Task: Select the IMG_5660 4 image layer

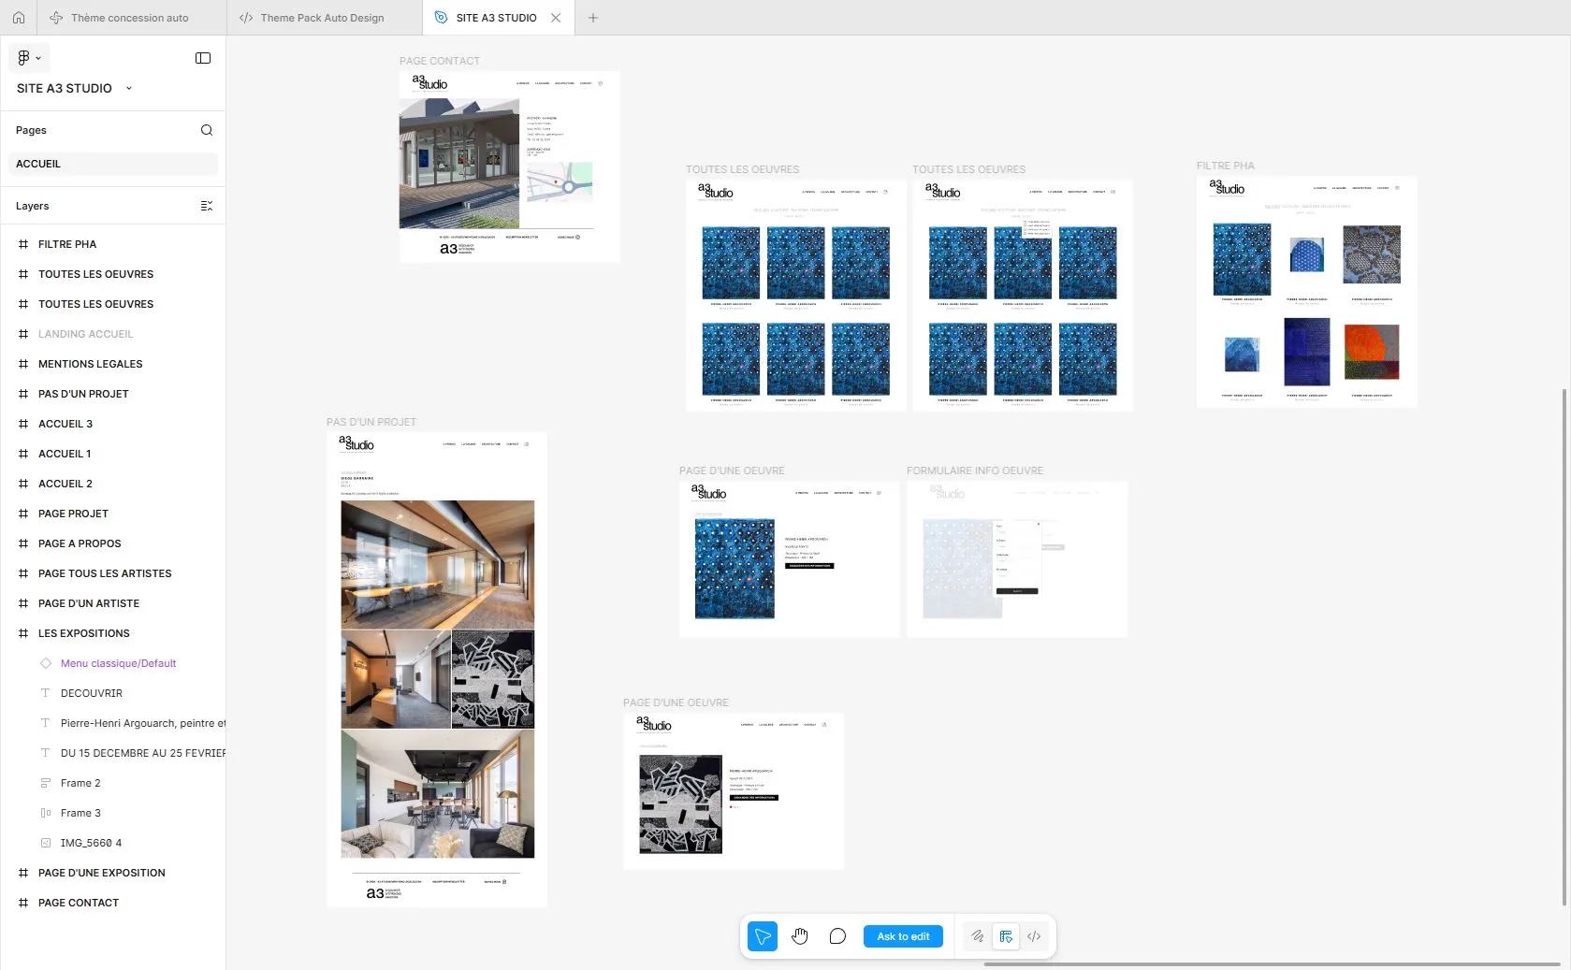Action: click(90, 842)
